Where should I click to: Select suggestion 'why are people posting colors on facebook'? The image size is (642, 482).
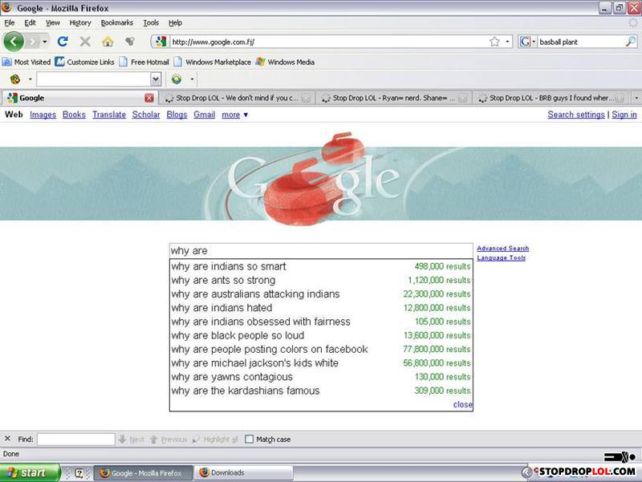point(321,349)
